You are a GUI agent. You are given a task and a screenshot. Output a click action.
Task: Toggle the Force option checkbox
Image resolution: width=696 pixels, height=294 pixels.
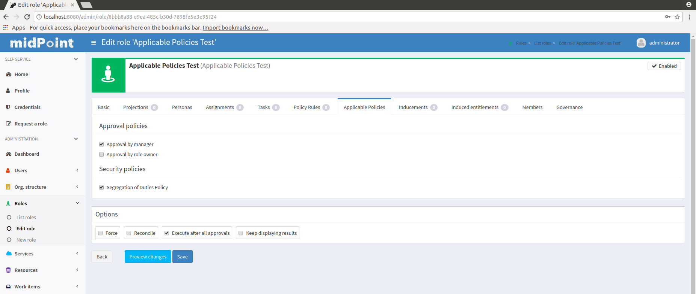click(x=100, y=233)
